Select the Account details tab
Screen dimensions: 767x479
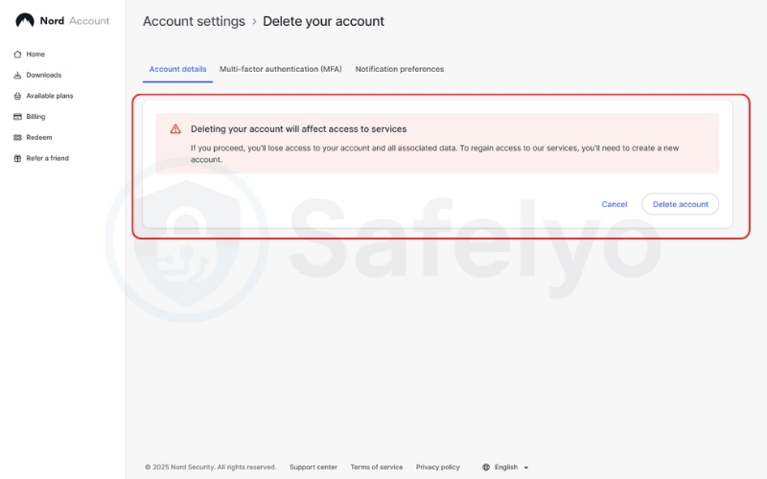click(177, 69)
